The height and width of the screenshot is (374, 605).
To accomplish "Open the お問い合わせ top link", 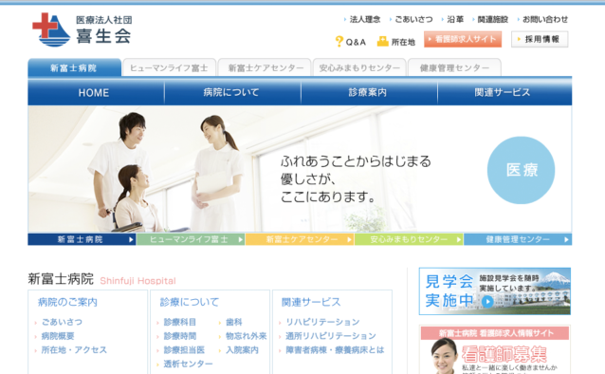I will (x=545, y=19).
